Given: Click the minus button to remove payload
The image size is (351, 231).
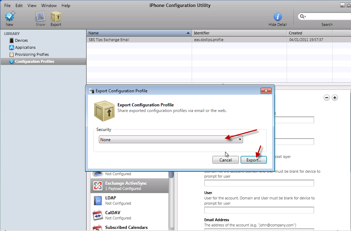Looking at the screenshot, I should click(x=327, y=98).
